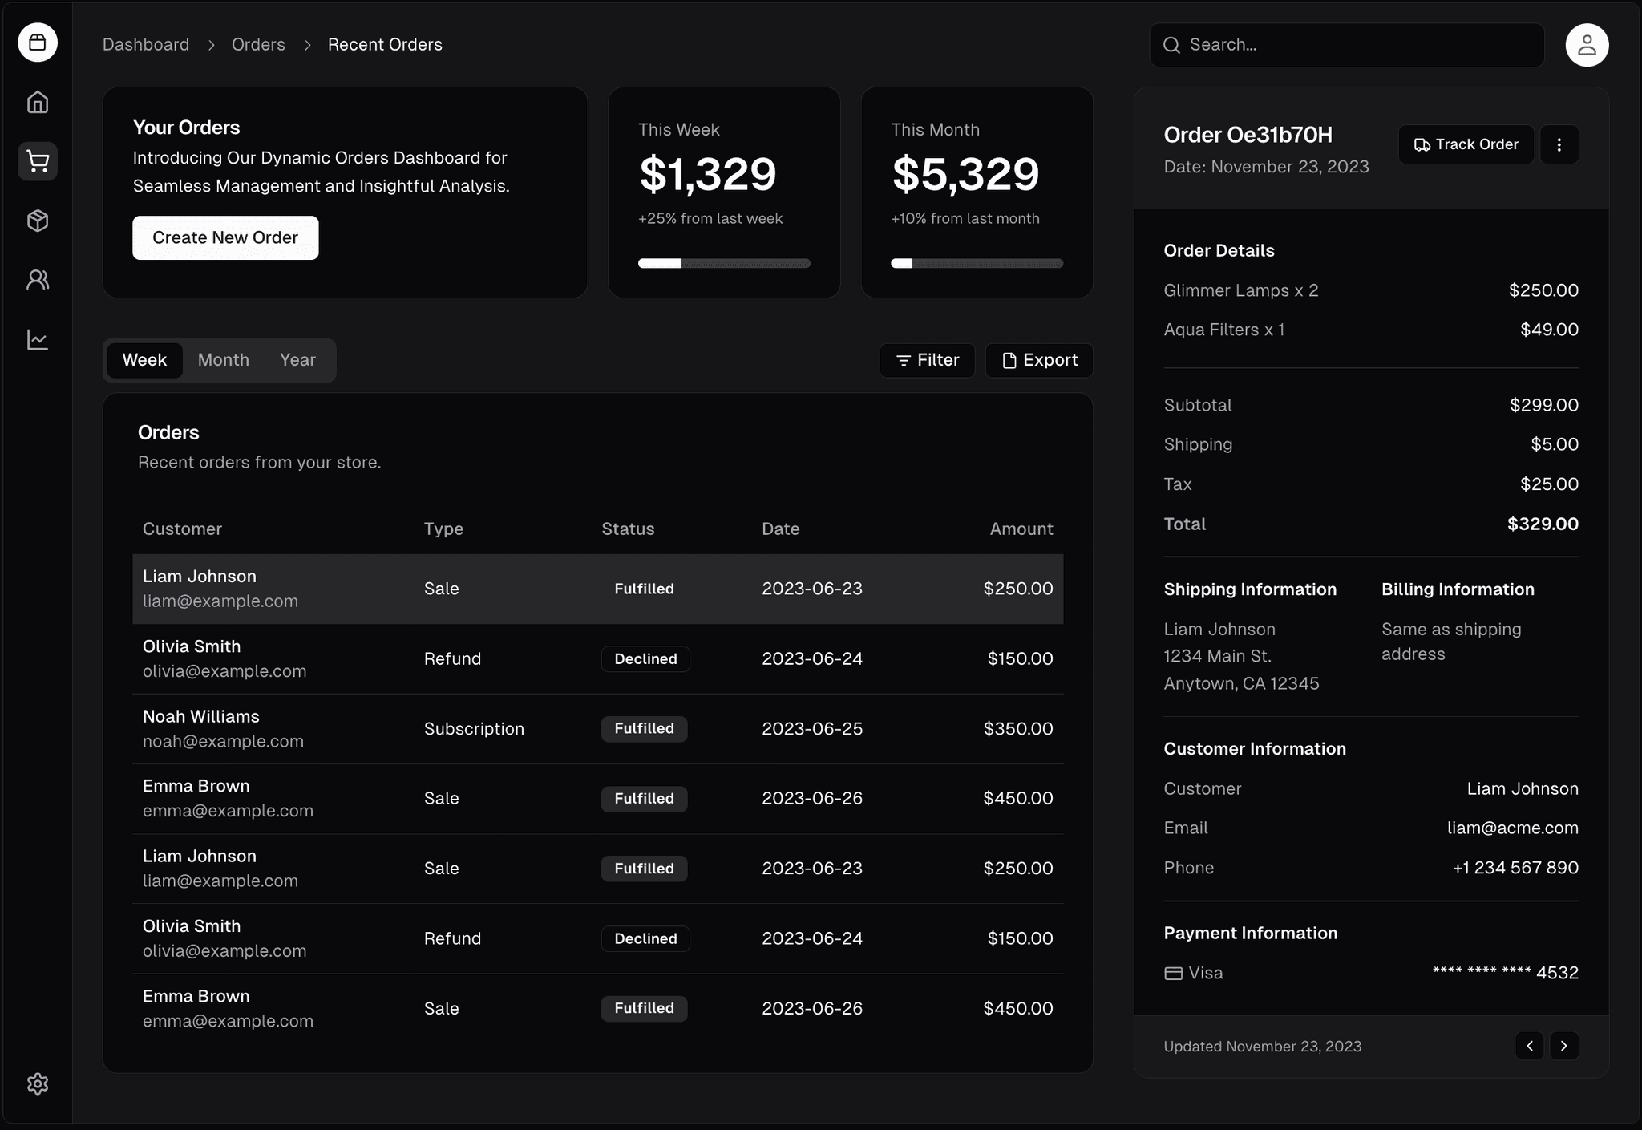Open the Products package icon
Screen dimensions: 1642x1130
[38, 221]
